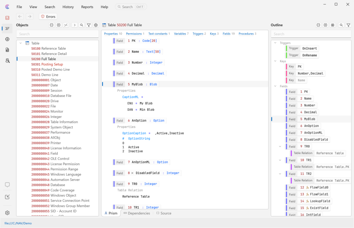Click the chevron-right icon in Objects toolbar
Screen dimensions: 354x228
pyautogui.click(x=75, y=25)
